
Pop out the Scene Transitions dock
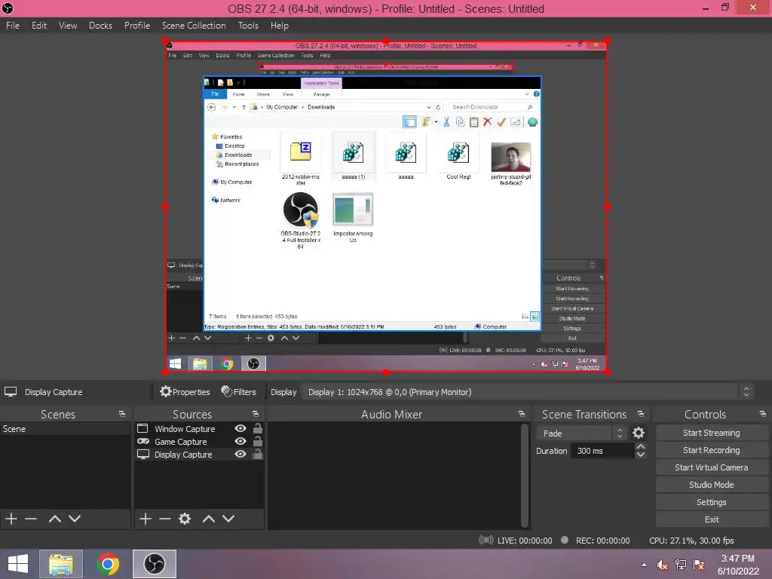641,414
